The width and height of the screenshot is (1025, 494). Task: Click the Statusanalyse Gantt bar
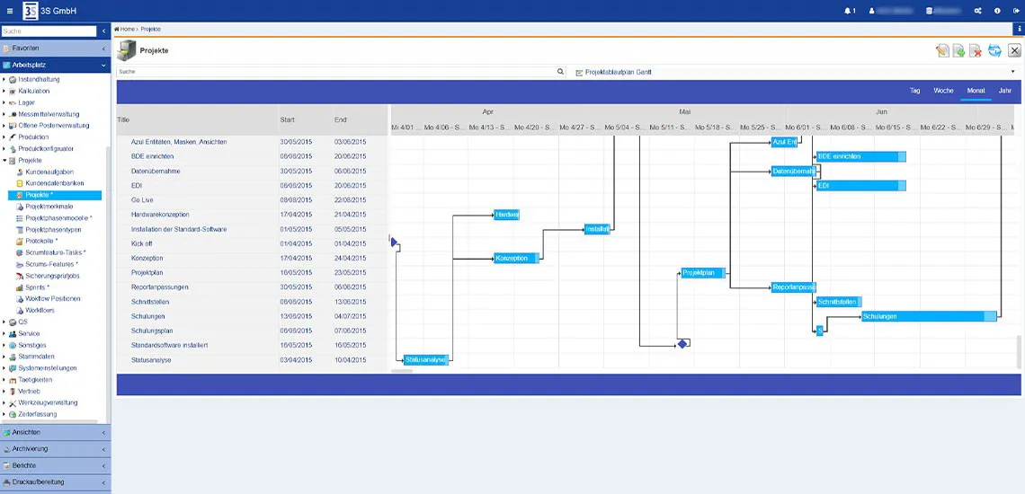pos(425,359)
